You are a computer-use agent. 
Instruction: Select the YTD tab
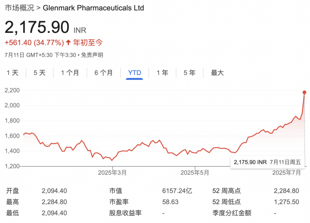click(134, 73)
